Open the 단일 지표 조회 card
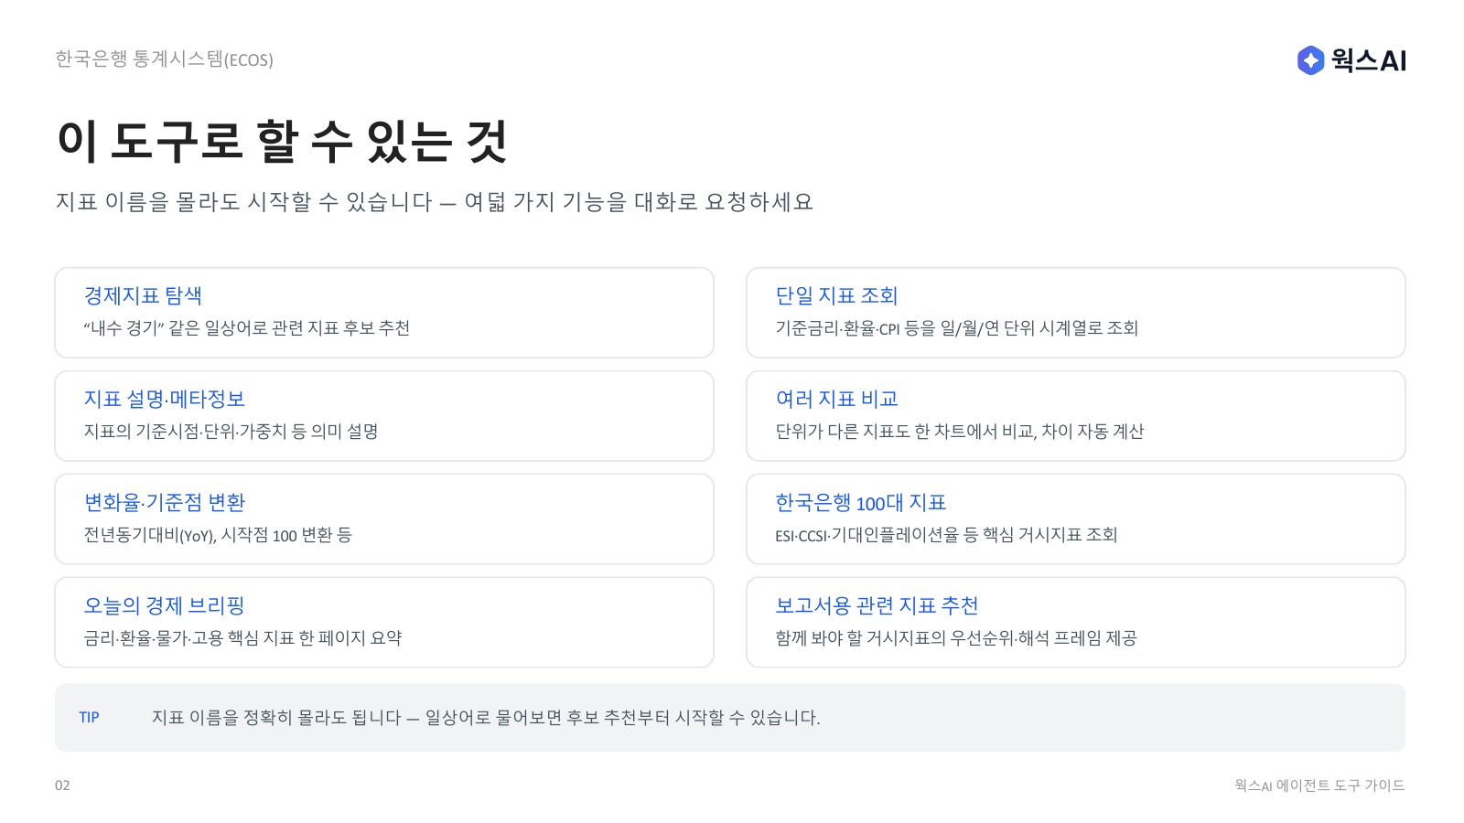 [x=1076, y=313]
